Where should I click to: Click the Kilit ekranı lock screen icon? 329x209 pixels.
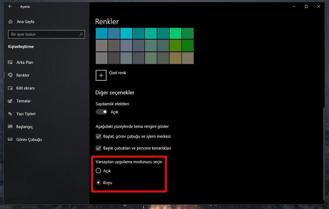click(10, 88)
